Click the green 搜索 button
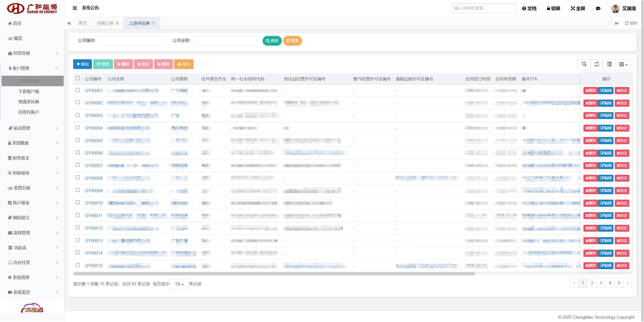Screen dimensions: 644x322 click(272, 41)
